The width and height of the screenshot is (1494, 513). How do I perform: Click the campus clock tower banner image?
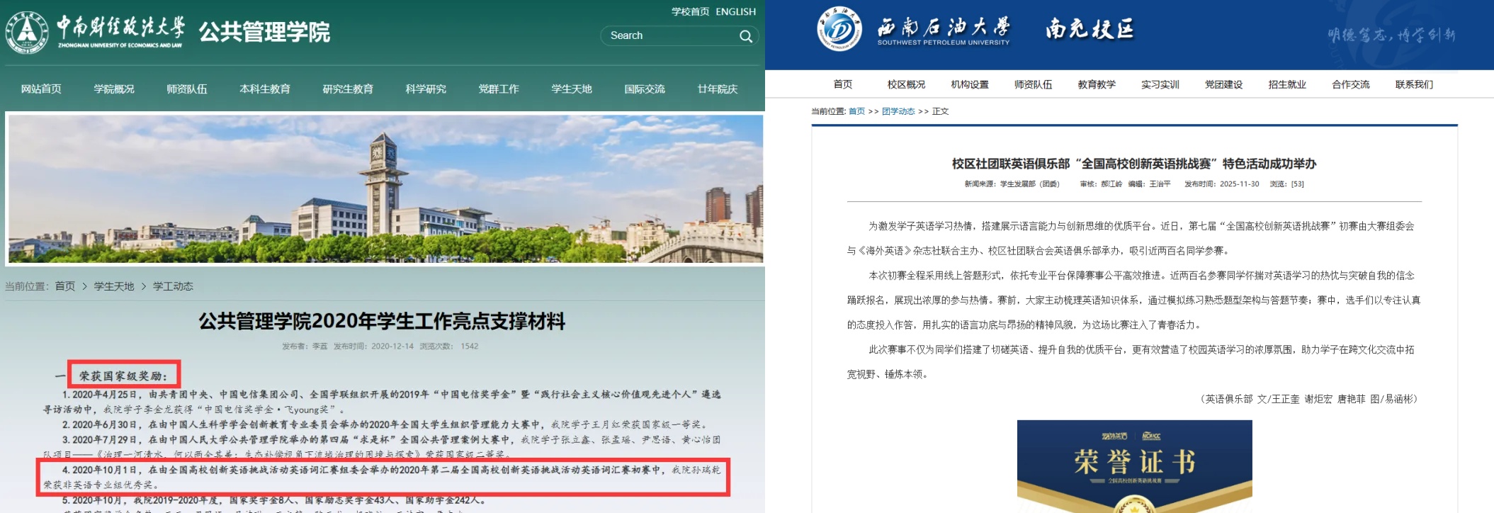tap(385, 189)
